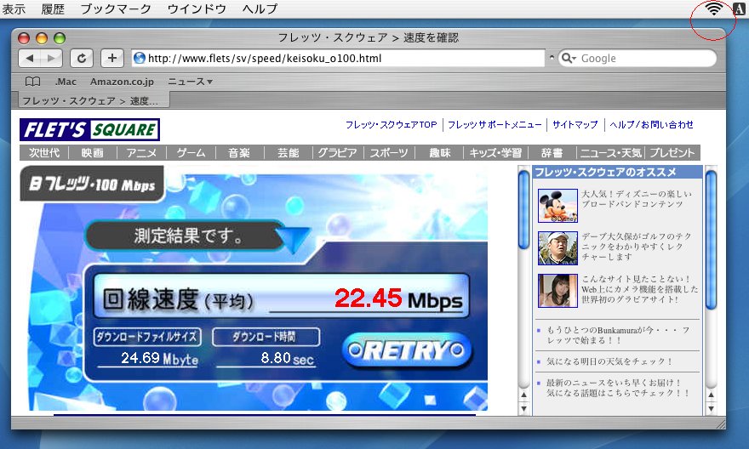Open デーブ大久保がゴルフのテクニック text link
Image resolution: width=749 pixels, height=449 pixels.
(637, 247)
